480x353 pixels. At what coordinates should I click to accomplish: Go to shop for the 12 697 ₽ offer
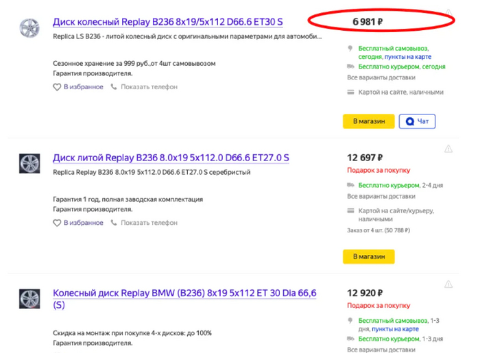(369, 256)
